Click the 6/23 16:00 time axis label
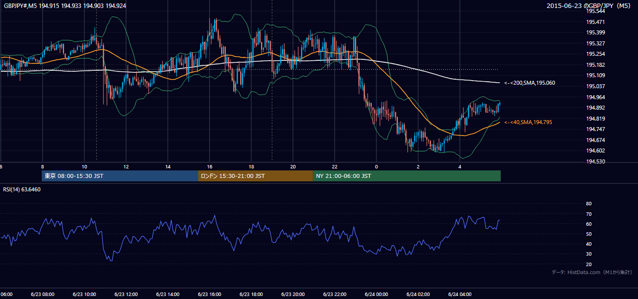 pyautogui.click(x=209, y=294)
